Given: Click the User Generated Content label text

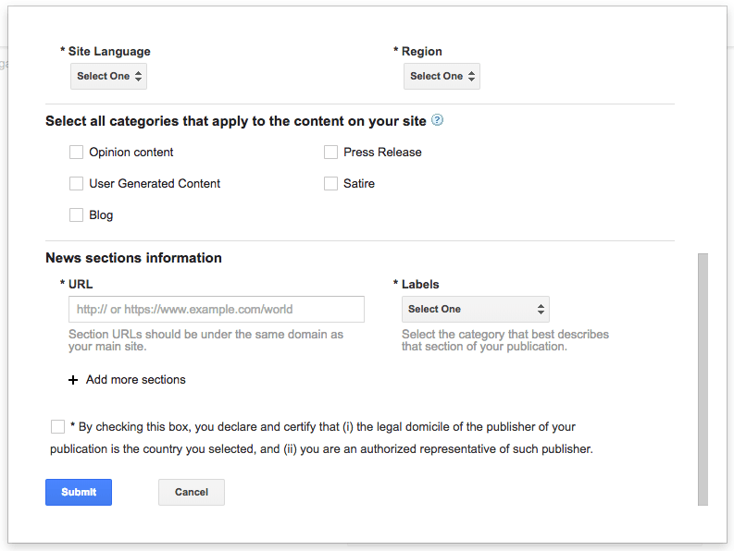Looking at the screenshot, I should click(x=155, y=184).
